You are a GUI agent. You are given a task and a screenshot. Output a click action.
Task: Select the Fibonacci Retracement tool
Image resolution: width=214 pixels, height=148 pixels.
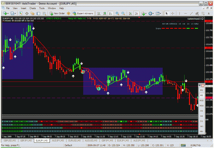[203, 13]
